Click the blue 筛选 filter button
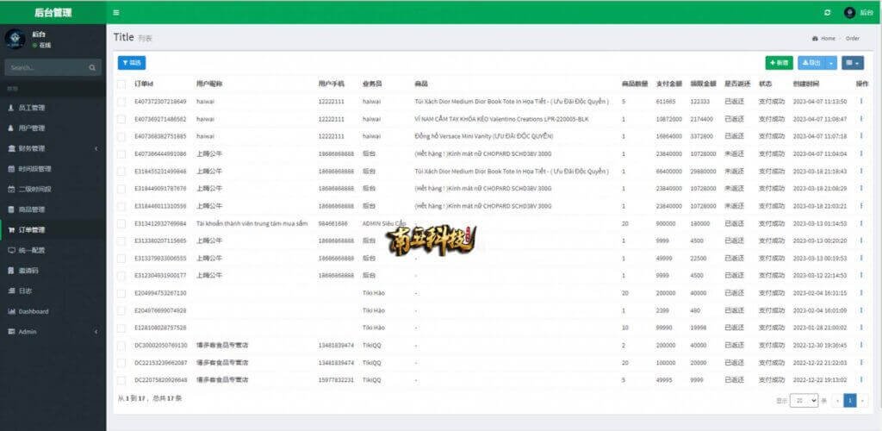This screenshot has width=882, height=431. [x=132, y=63]
